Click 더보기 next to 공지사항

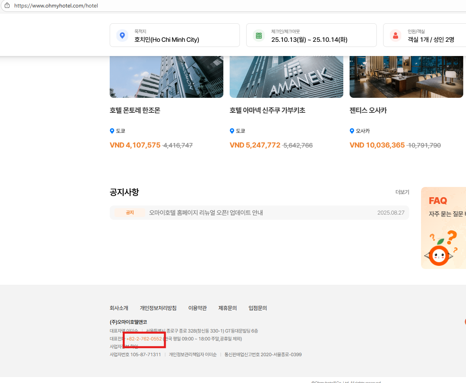click(402, 192)
